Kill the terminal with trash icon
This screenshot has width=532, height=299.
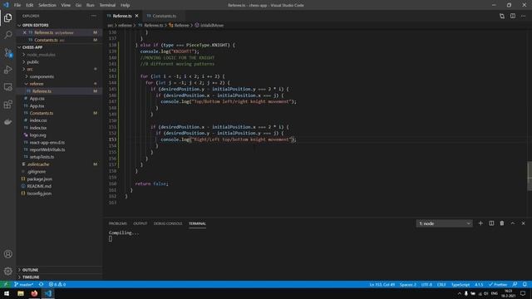point(502,223)
